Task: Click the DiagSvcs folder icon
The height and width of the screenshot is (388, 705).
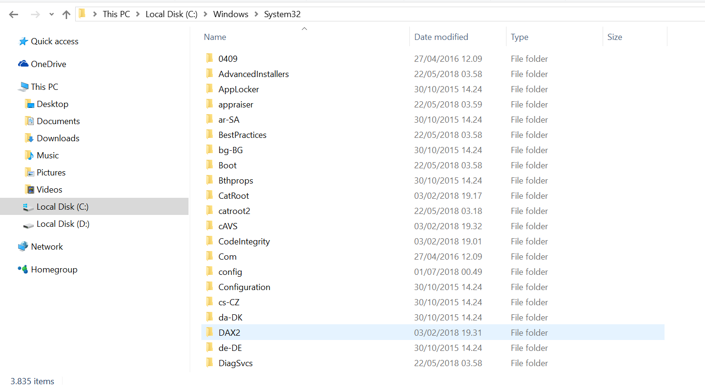Action: 210,362
